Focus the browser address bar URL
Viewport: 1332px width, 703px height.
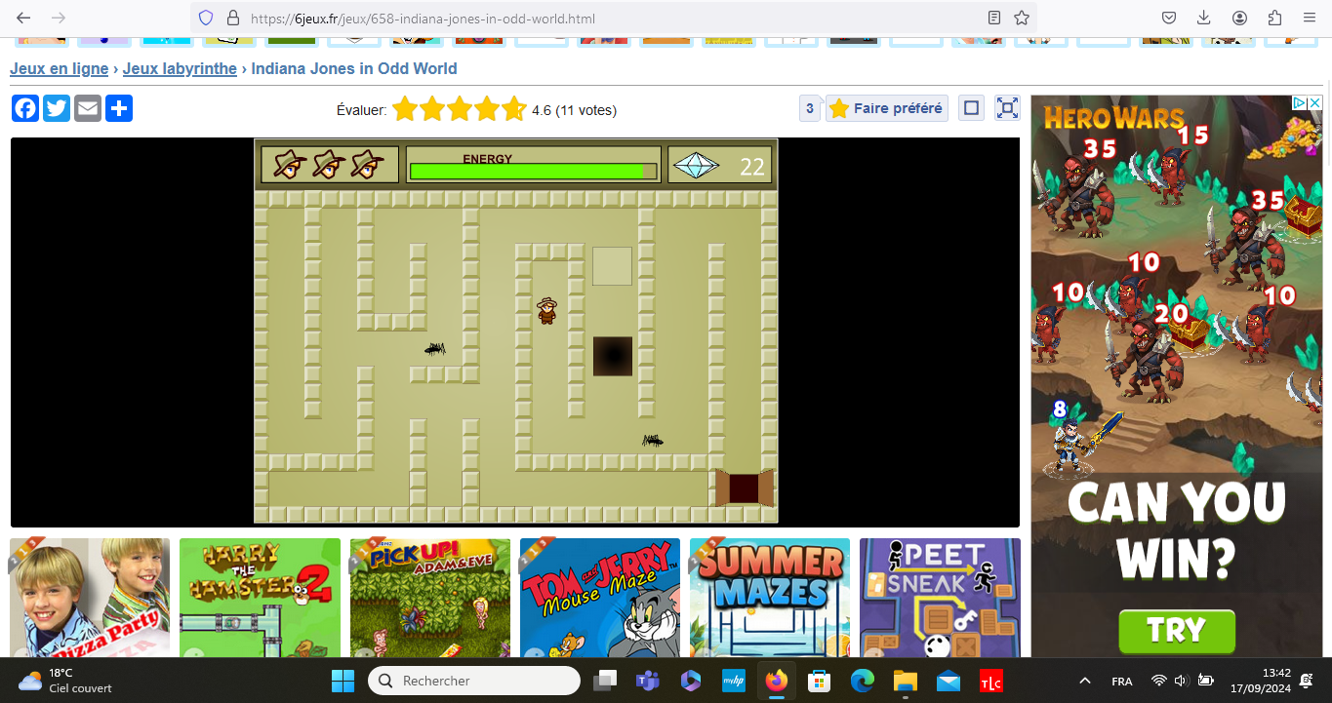(423, 18)
